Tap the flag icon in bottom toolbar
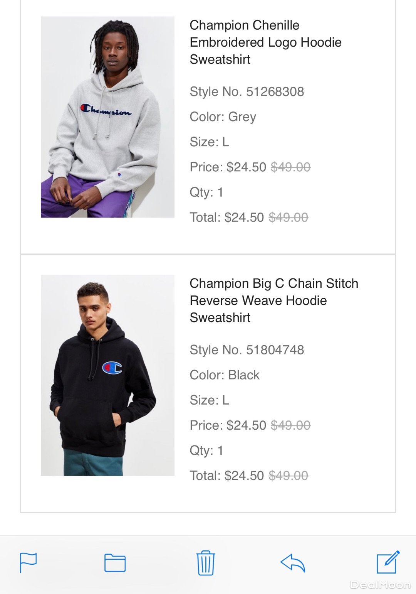Screen dimensions: 416x594 [x=29, y=563]
